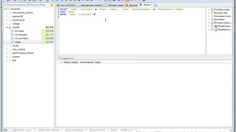236x132 pixels.
Task: Select the new_schema database
Action: tap(19, 49)
